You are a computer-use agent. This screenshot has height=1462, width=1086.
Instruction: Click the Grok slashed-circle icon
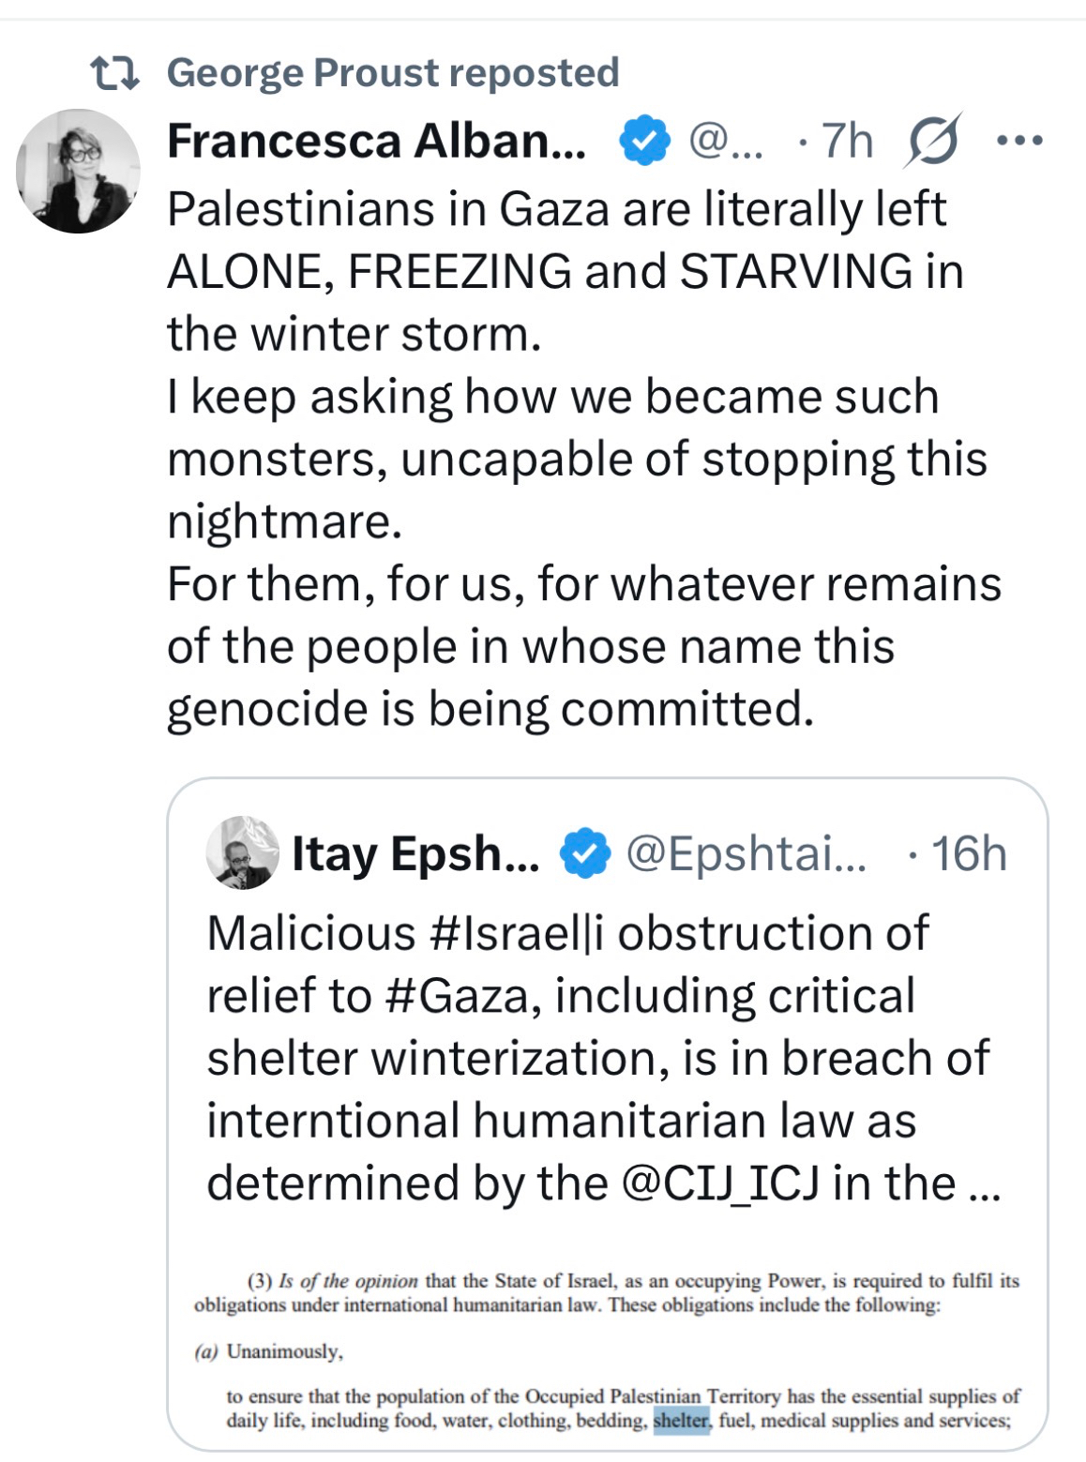pos(933,142)
